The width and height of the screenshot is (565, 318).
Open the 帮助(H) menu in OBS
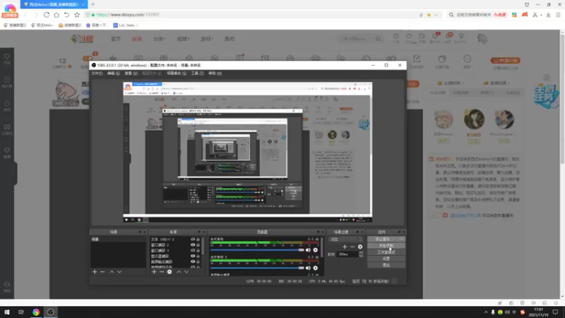click(x=215, y=73)
